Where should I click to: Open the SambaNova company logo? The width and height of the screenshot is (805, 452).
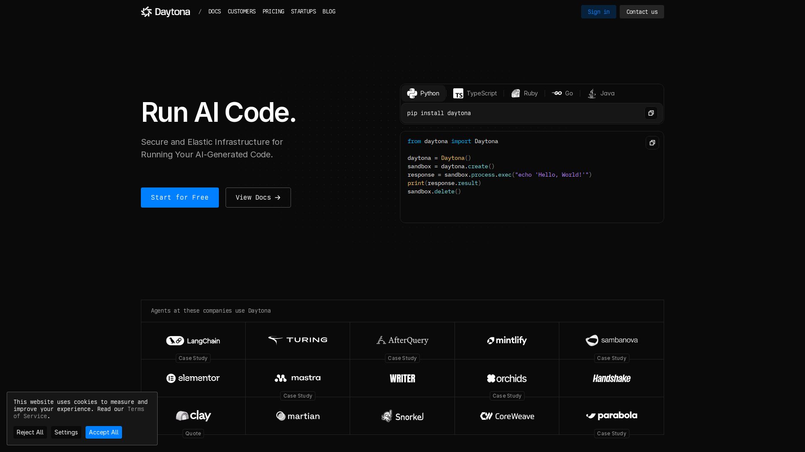coord(611,340)
